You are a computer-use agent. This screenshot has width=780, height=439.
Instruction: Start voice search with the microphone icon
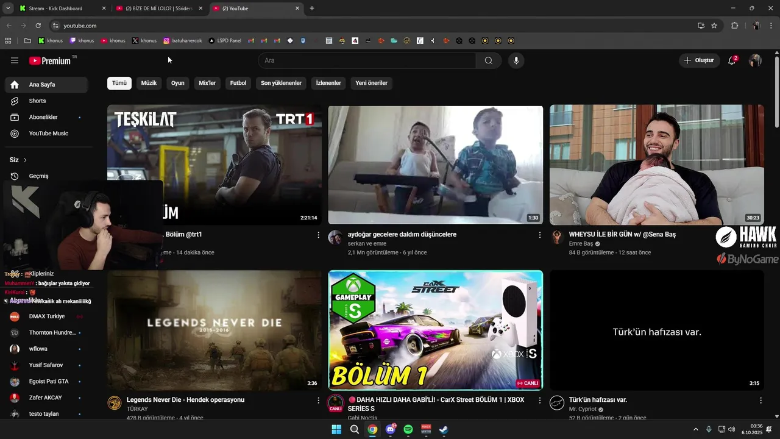[x=516, y=60]
